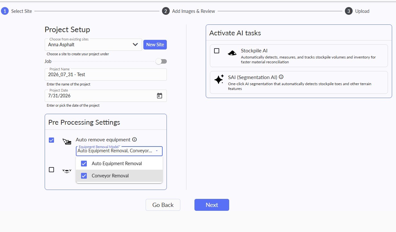Image resolution: width=396 pixels, height=232 pixels.
Task: Click 'Enter or pick the date of the project'
Action: (73, 105)
